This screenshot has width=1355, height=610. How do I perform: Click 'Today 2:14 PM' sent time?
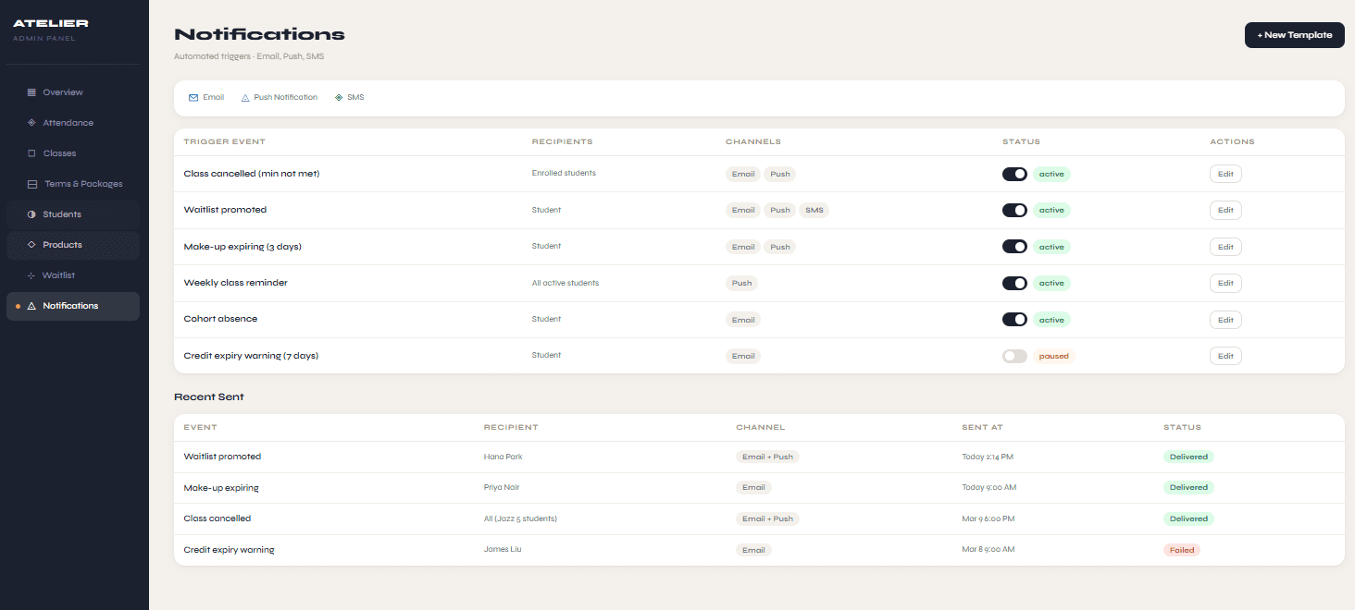[x=988, y=457]
